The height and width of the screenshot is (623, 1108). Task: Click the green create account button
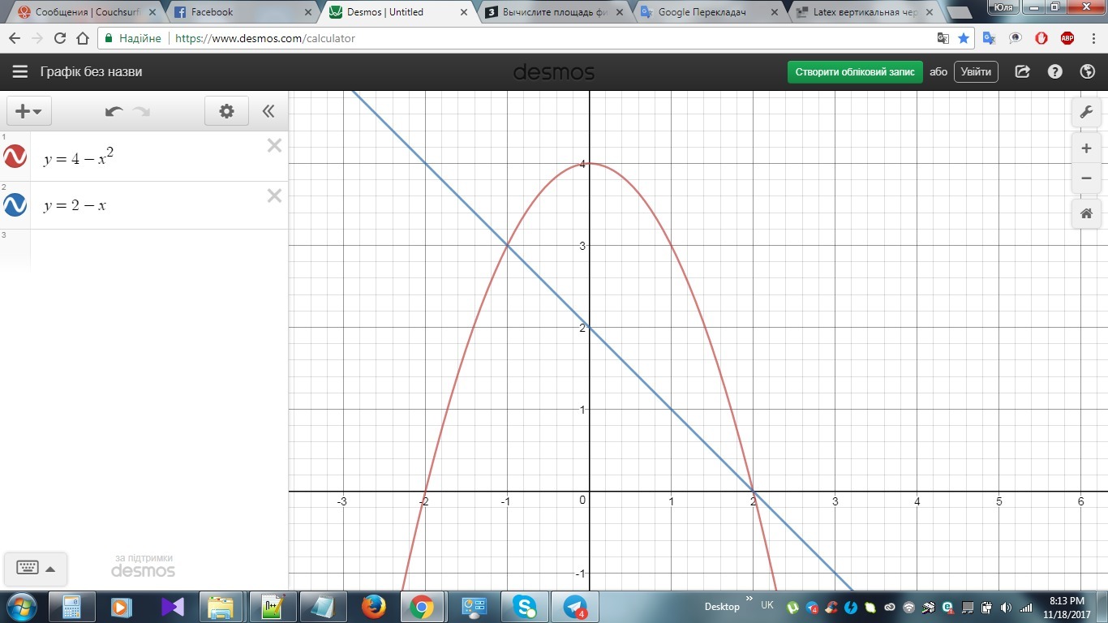pos(855,71)
